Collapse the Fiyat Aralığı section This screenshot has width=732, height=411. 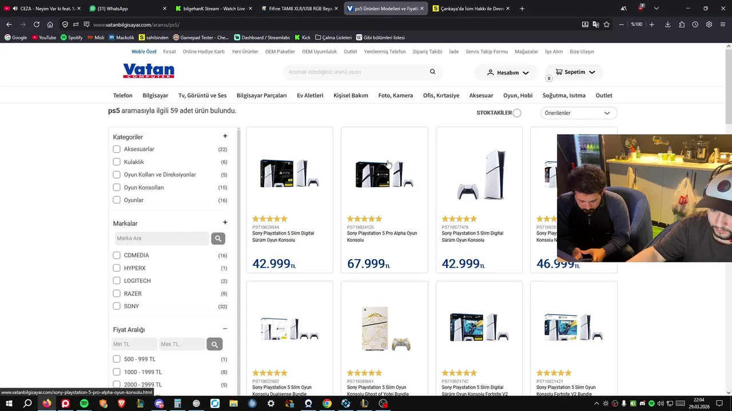click(x=225, y=329)
